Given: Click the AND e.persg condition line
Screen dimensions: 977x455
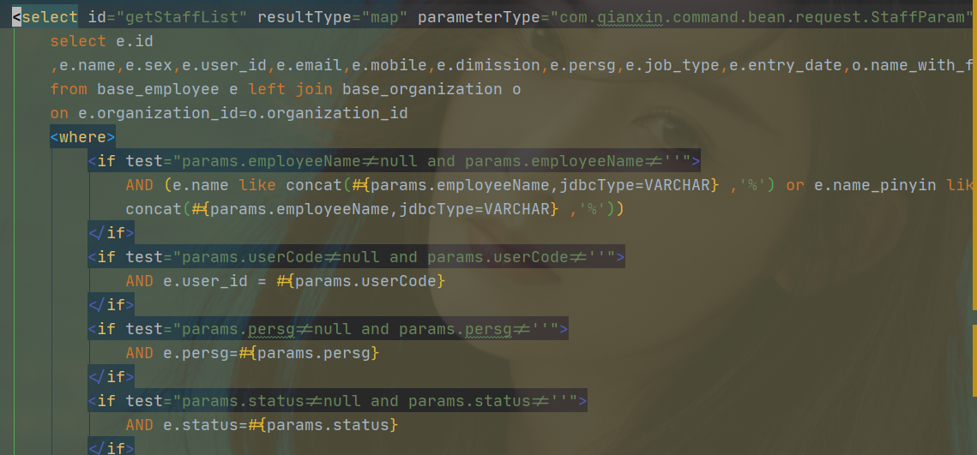Looking at the screenshot, I should click(251, 353).
